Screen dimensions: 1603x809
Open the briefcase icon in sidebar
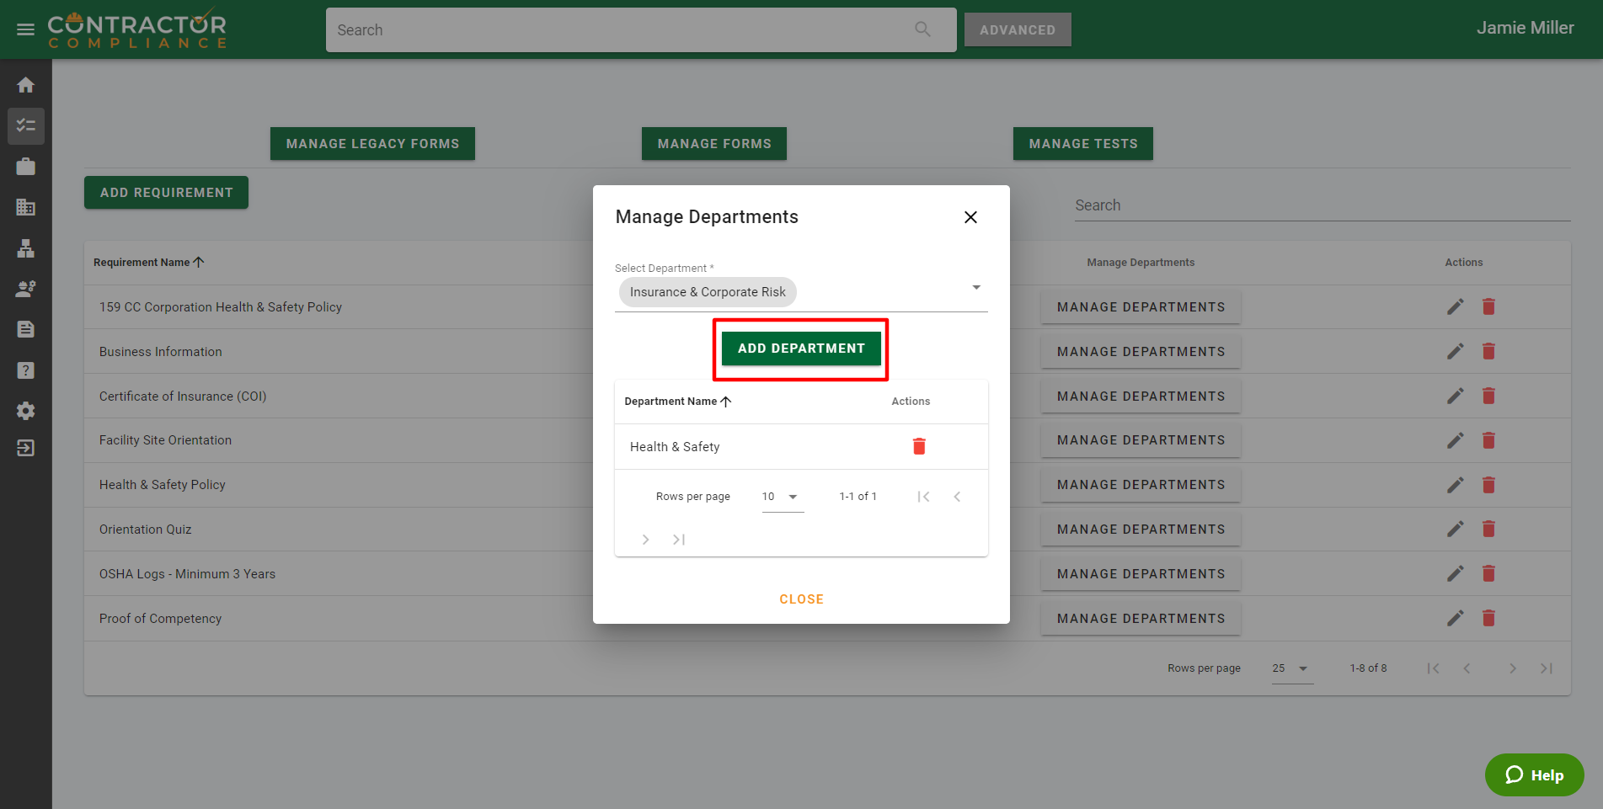[x=25, y=167]
